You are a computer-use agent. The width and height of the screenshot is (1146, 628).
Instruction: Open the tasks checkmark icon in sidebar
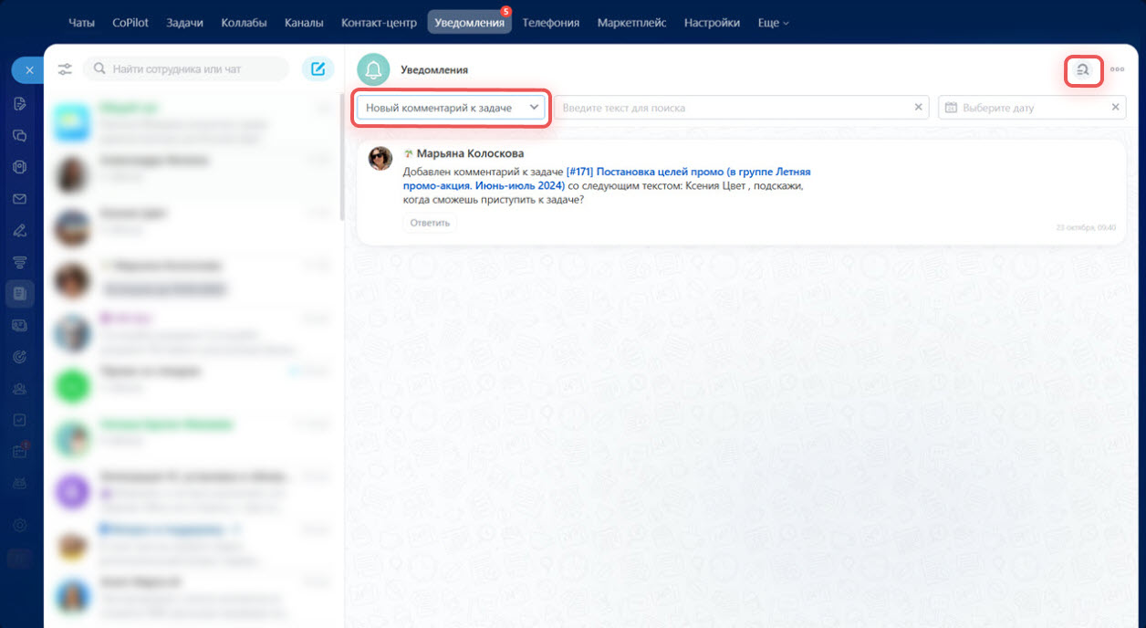coord(20,420)
